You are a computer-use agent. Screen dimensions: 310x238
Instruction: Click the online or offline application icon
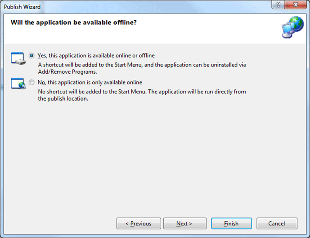coord(18,58)
